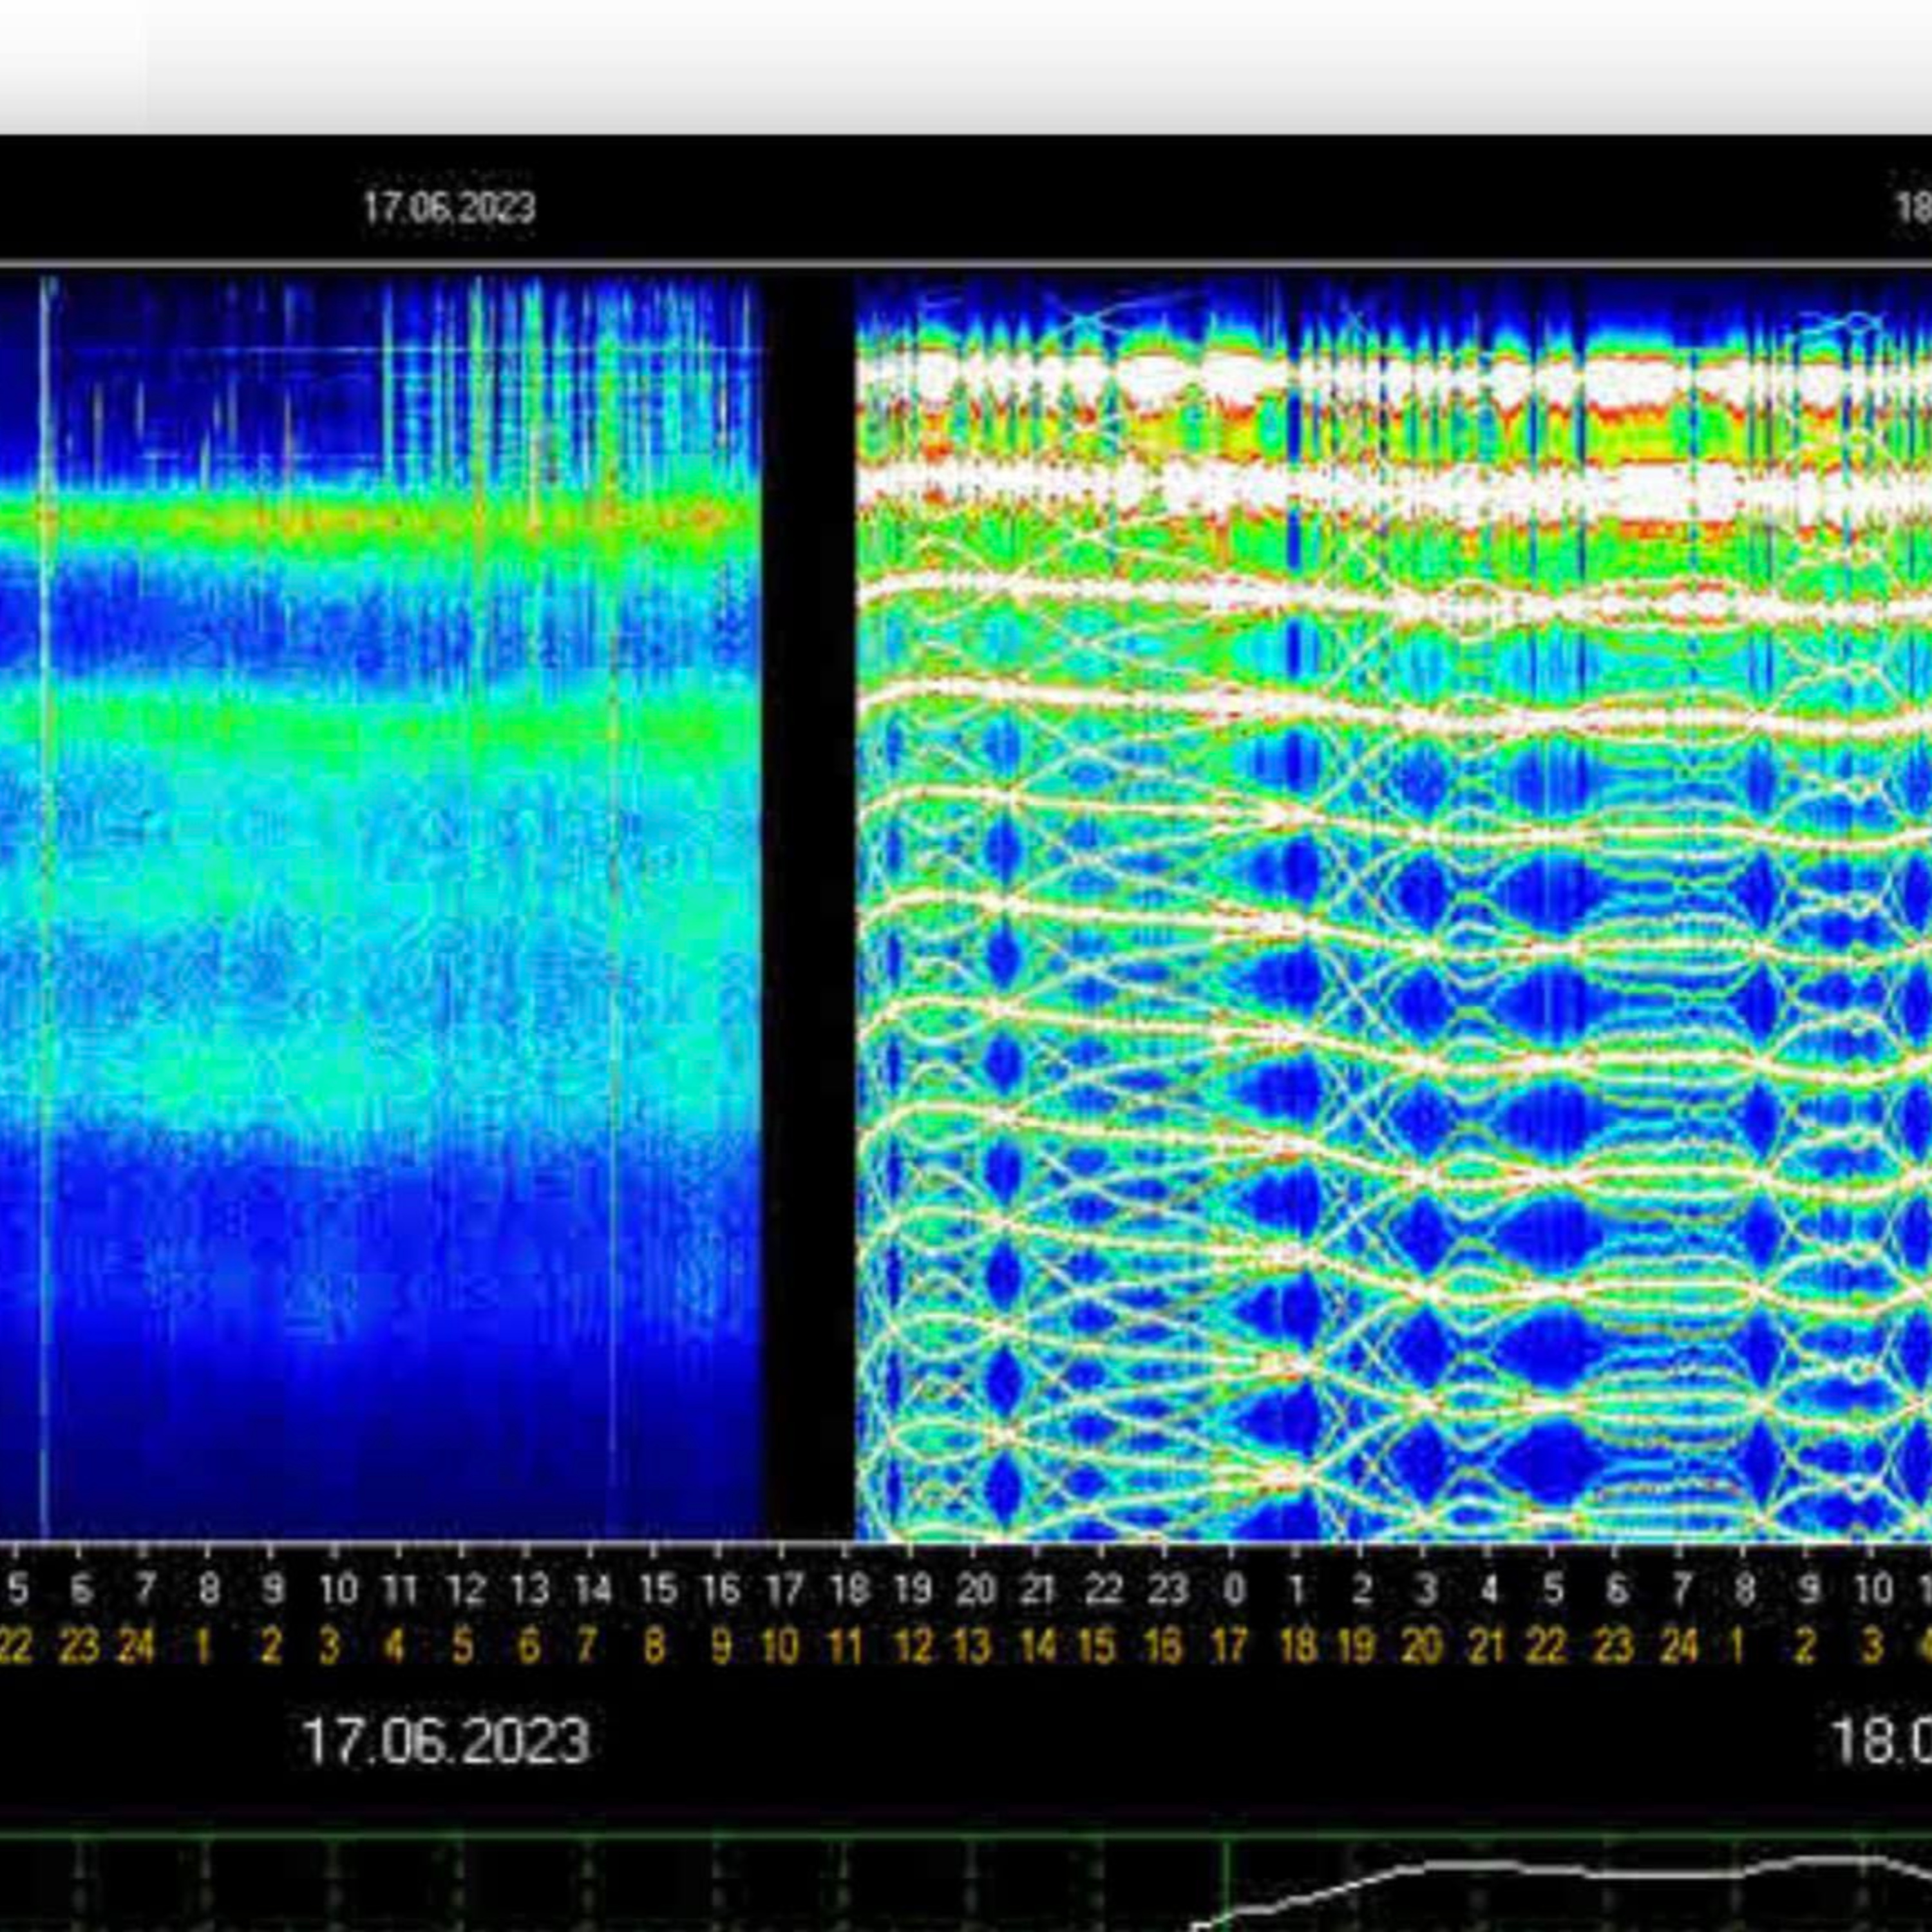
Task: Select the yellow hour 21 axis label
Action: point(1486,1646)
